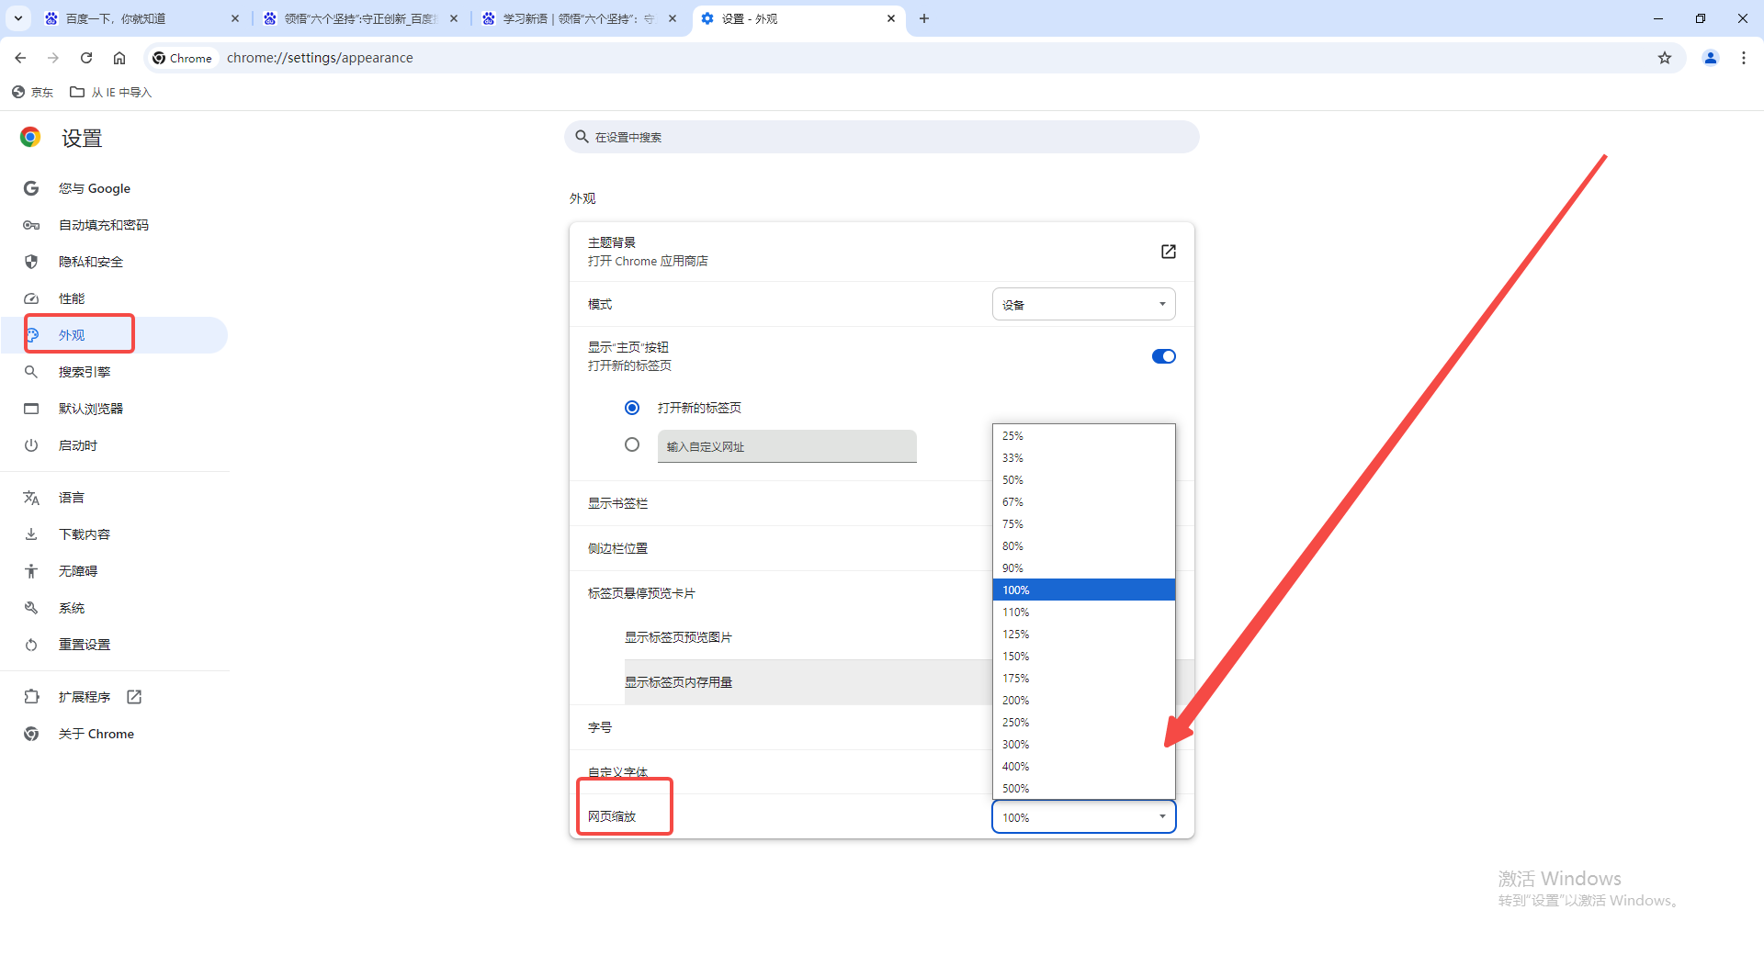The width and height of the screenshot is (1764, 955).
Task: Toggle 显示"主页"按钮 switch off
Action: [x=1163, y=356]
